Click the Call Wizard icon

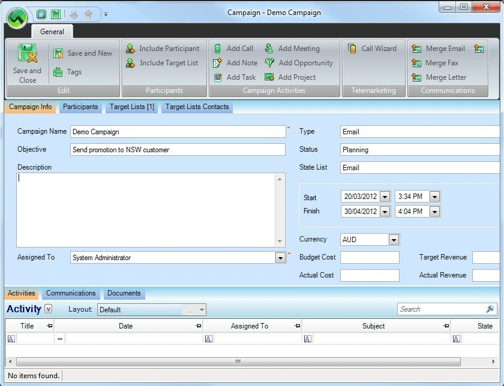[x=352, y=49]
